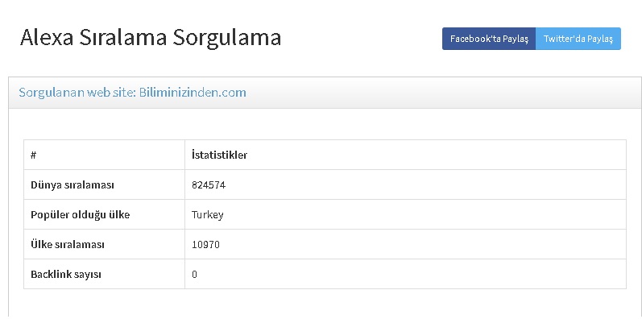Click the country rank value 10970
The height and width of the screenshot is (319, 642).
pyautogui.click(x=205, y=244)
